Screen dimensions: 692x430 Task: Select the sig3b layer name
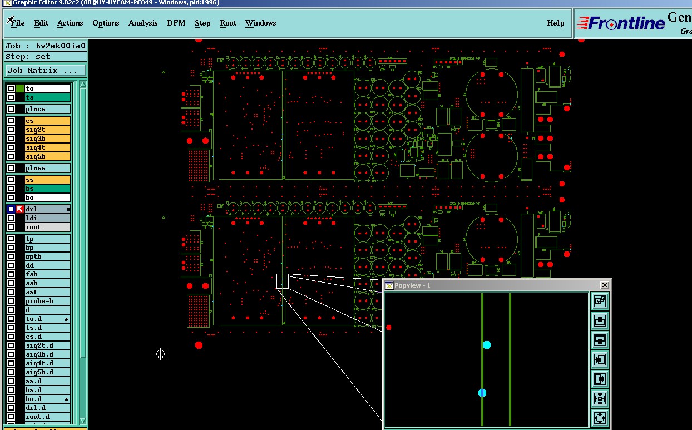(x=48, y=139)
